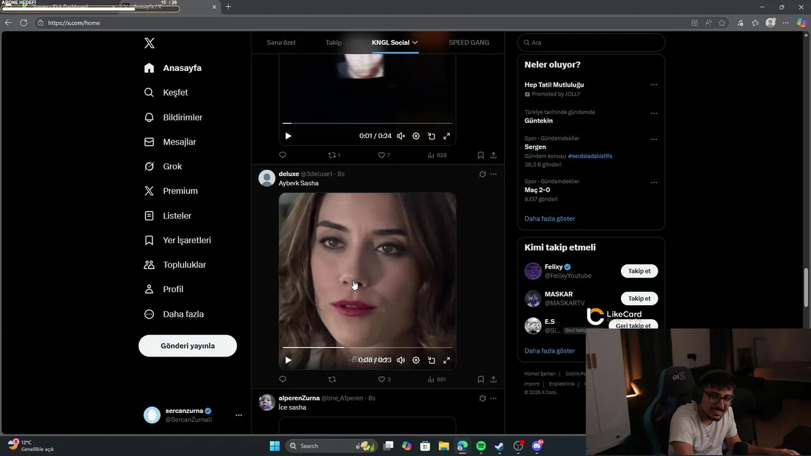811x456 pixels.
Task: Reply to deluxe's post
Action: pos(283,379)
